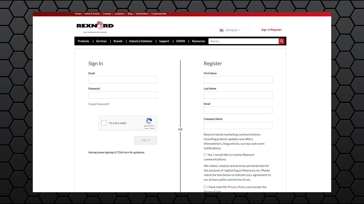
Task: Open the Support menu
Action: tap(164, 41)
